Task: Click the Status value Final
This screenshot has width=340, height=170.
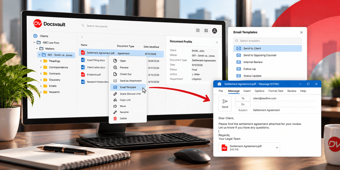Action: coord(195,70)
